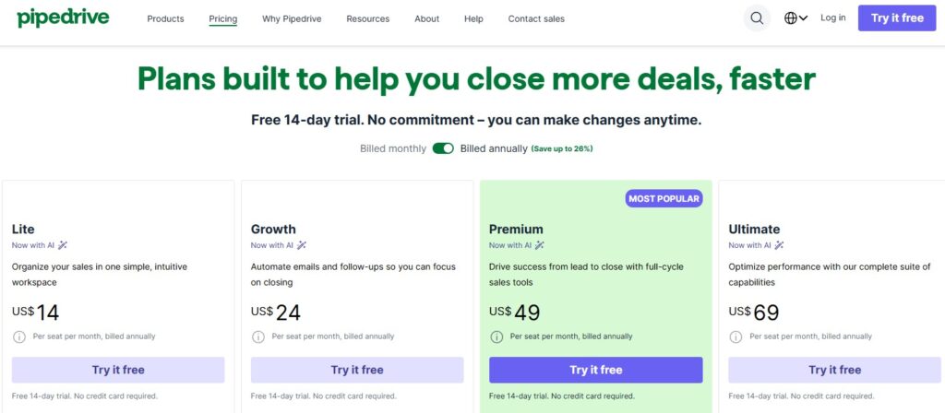945x413 pixels.
Task: Click the Log in link
Action: [832, 18]
